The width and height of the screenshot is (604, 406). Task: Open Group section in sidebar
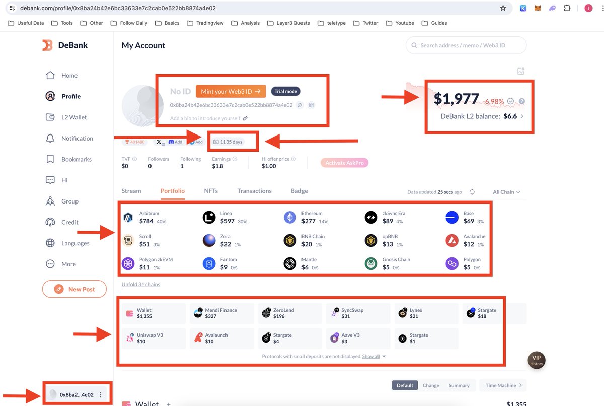(62, 201)
